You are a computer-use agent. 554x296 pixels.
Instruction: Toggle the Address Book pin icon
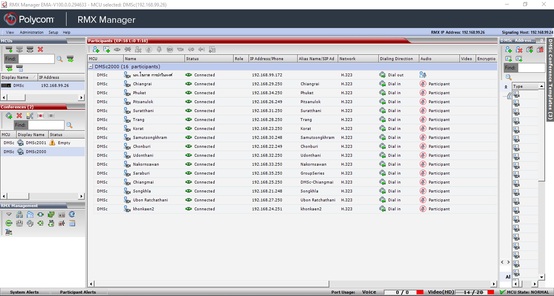[x=541, y=41]
